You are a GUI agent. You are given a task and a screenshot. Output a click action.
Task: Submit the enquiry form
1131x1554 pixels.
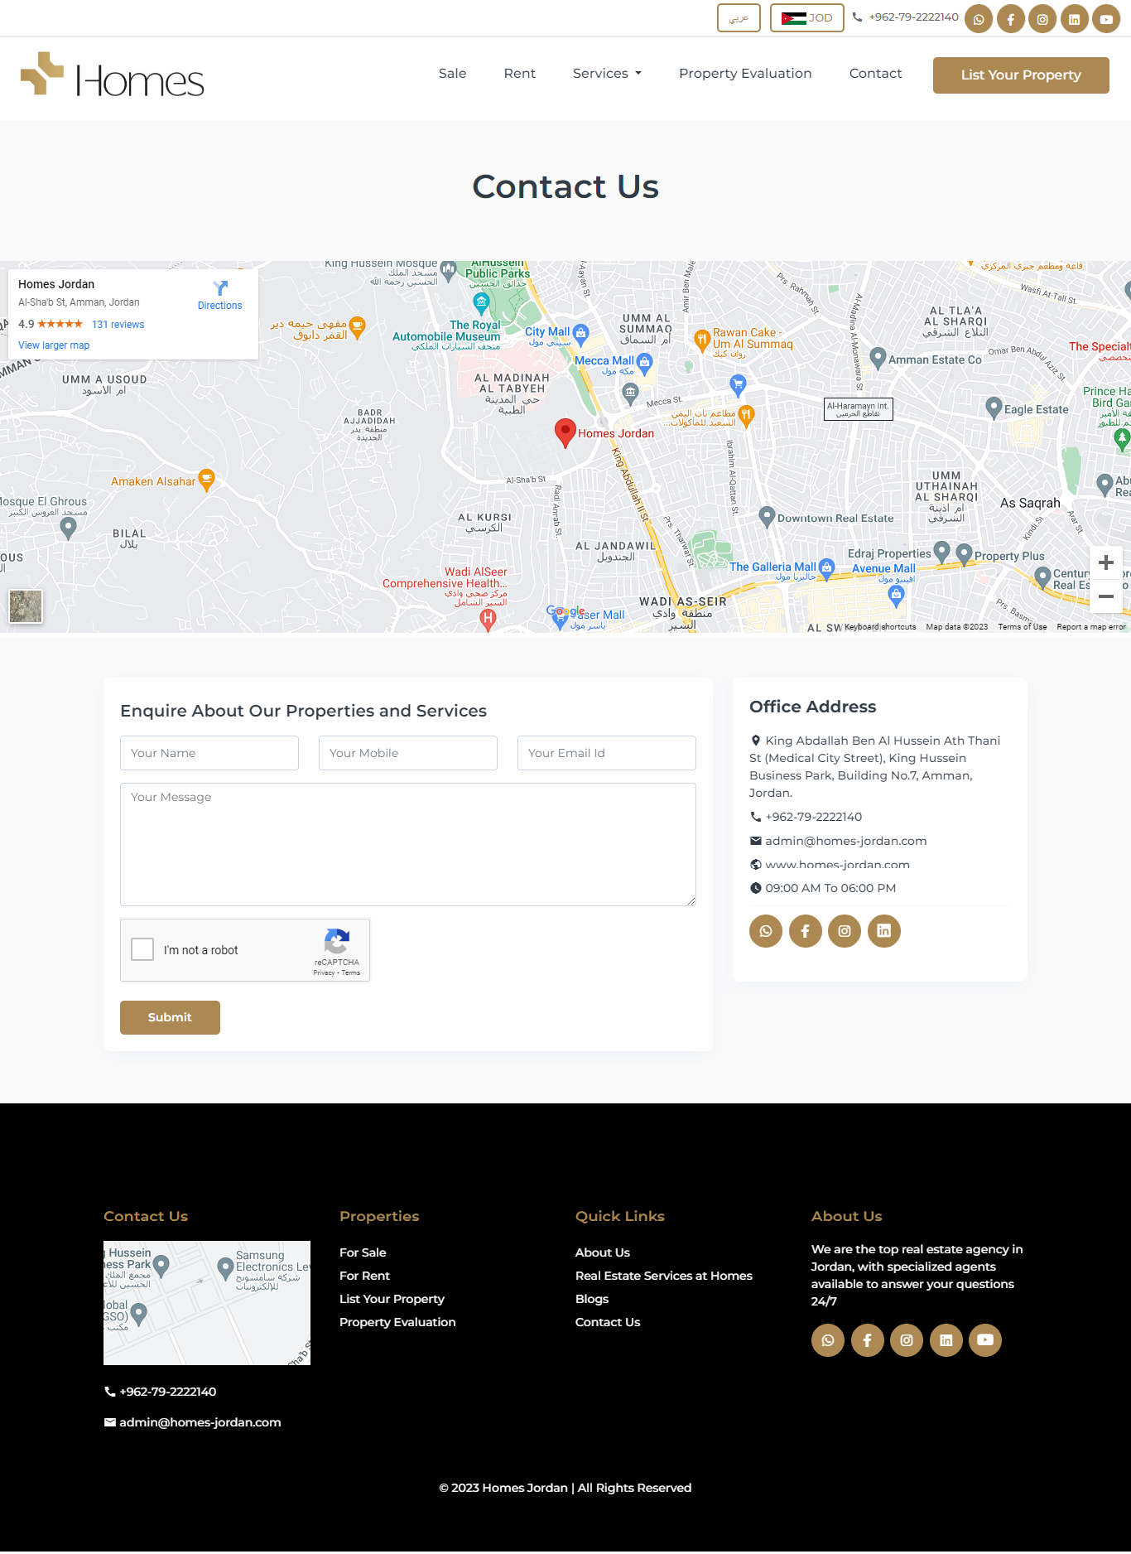tap(170, 1017)
